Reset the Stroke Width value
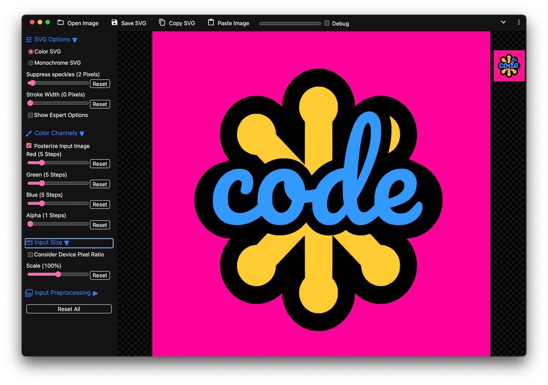 click(100, 104)
